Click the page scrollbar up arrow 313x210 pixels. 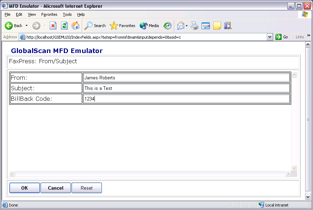(308, 45)
